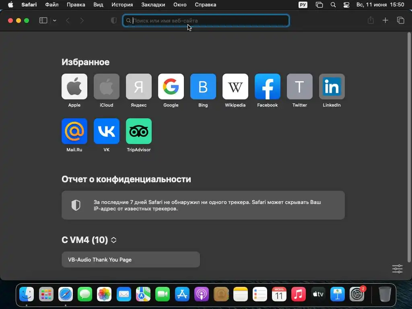
Task: Open Messages from the Dock
Action: point(85,294)
